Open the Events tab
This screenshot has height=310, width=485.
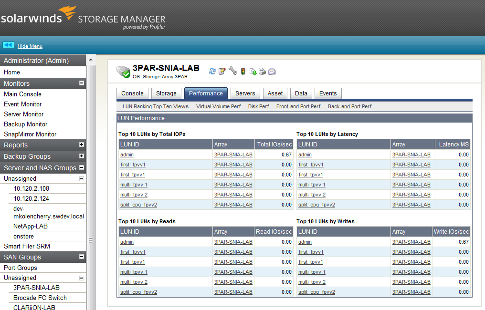(x=328, y=93)
